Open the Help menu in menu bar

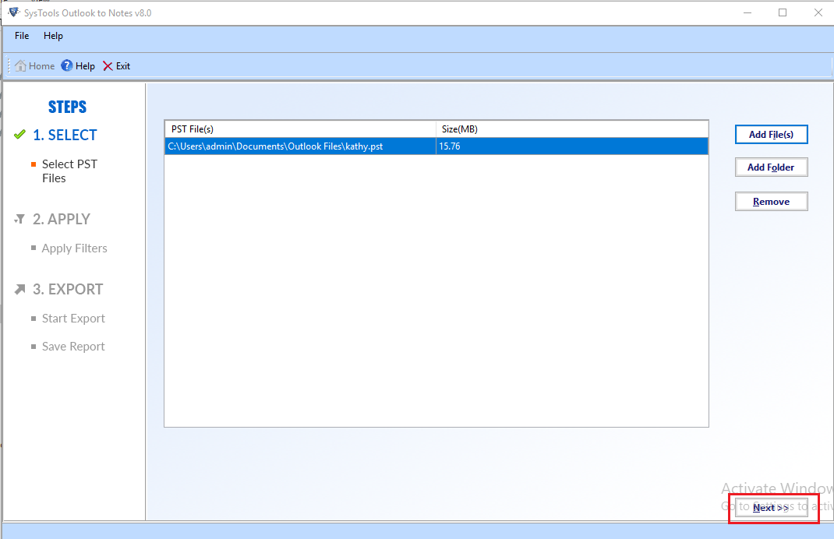coord(53,36)
